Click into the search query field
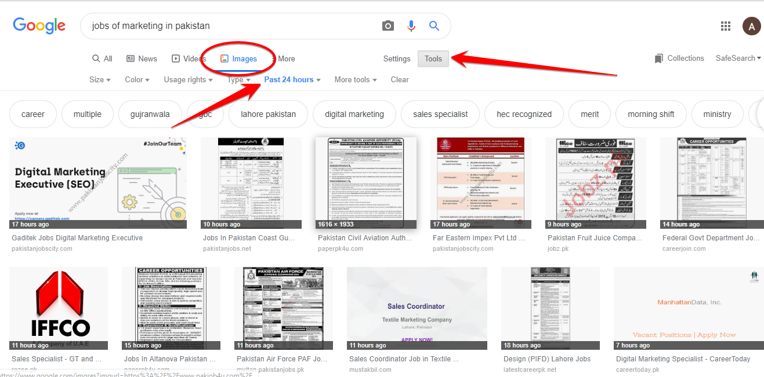Viewport: 764px width, 377px height. click(232, 25)
